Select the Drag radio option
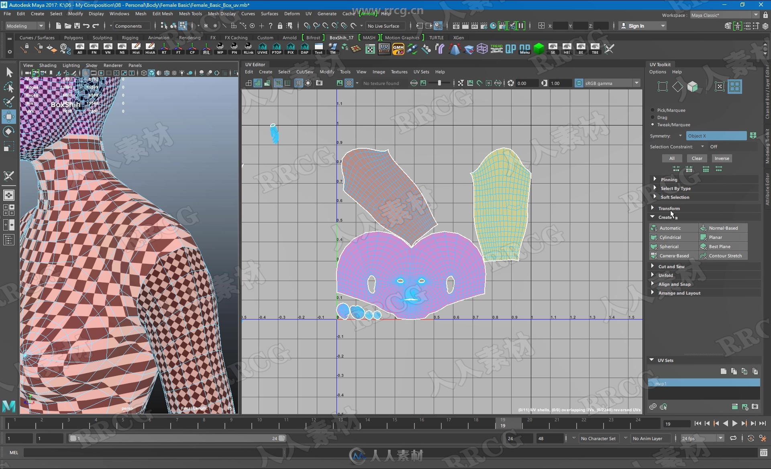This screenshot has width=771, height=469. (653, 117)
